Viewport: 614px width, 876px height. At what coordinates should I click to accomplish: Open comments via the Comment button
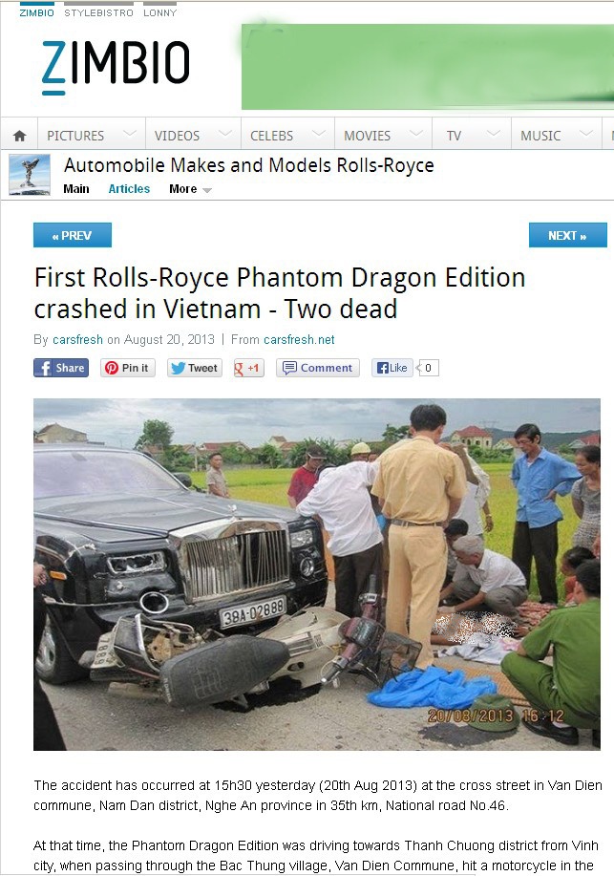point(317,368)
